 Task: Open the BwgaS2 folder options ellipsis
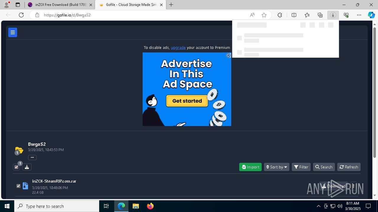(32, 157)
